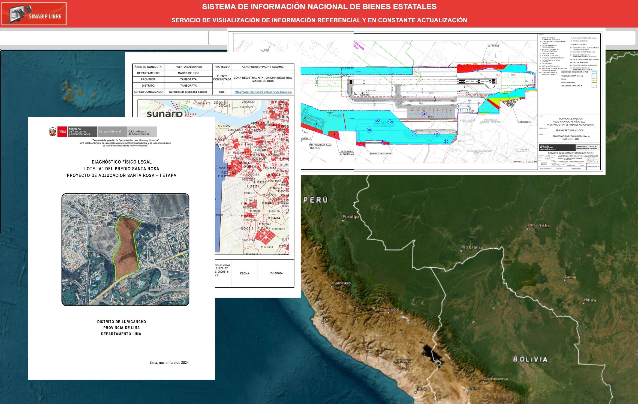Screen dimensions: 638x404
Task: Click the wide white toolbar field
Action: pyautogui.click(x=104, y=38)
